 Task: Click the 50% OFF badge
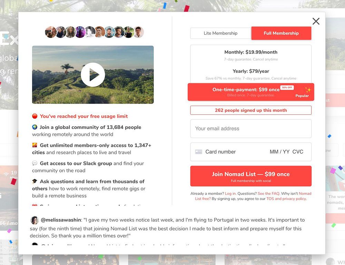287,87
